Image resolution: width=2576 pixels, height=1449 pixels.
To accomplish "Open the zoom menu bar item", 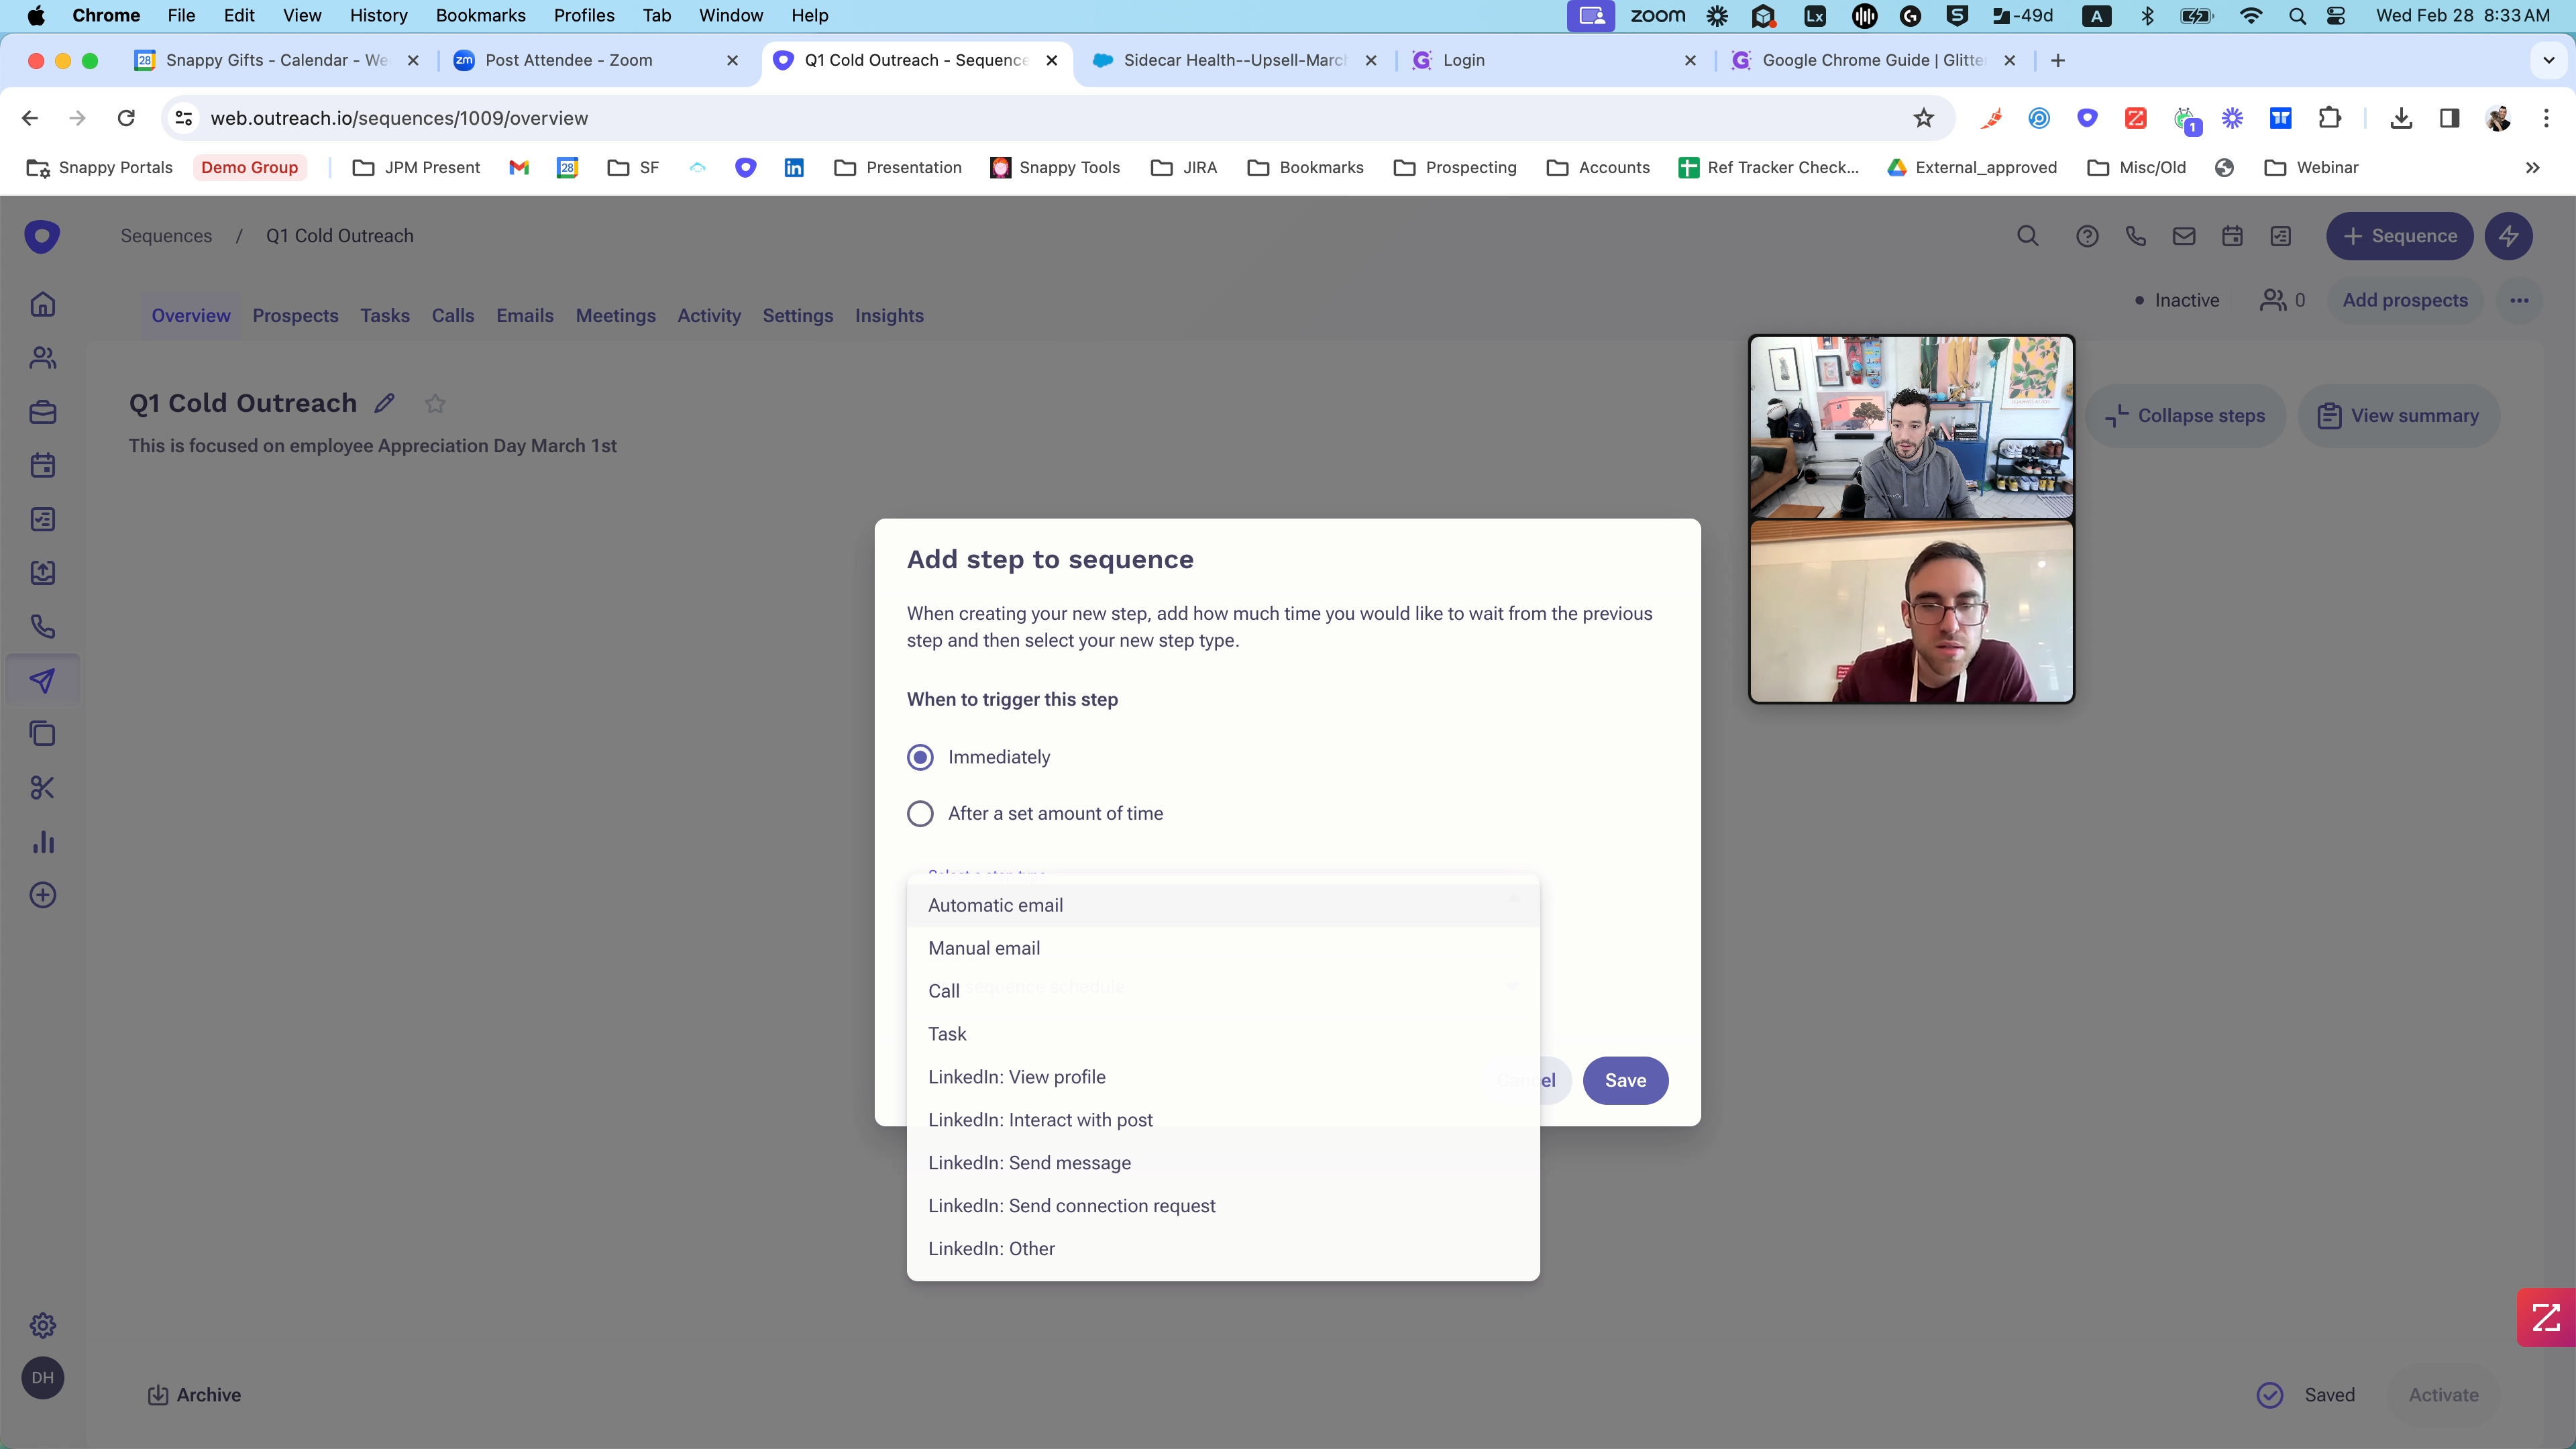I will pos(1657,15).
